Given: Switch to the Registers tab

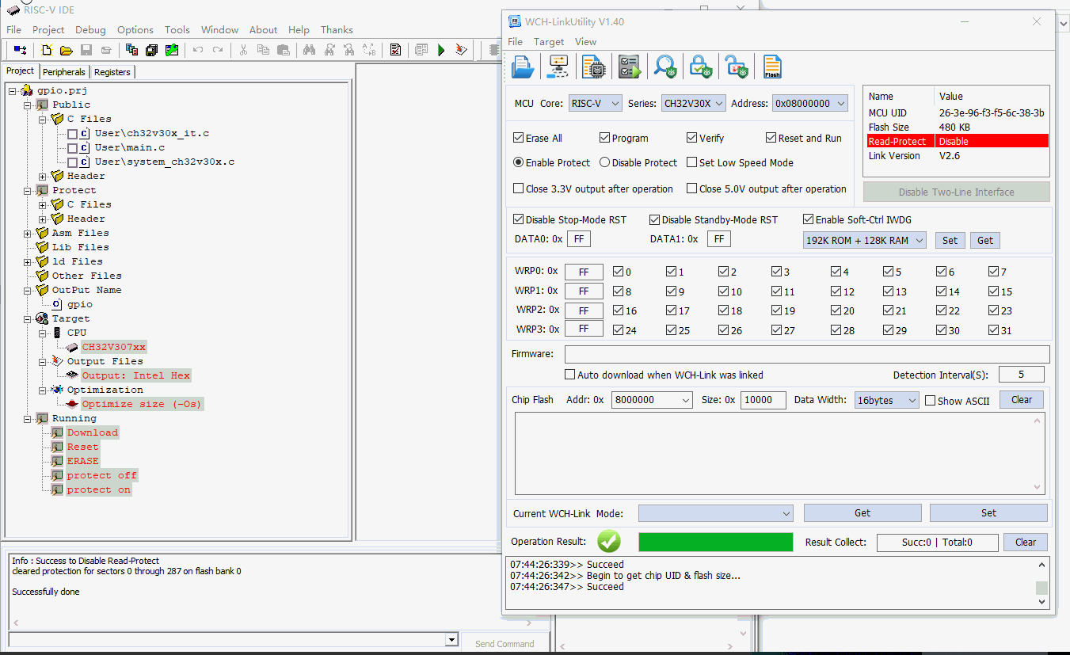Looking at the screenshot, I should 112,71.
